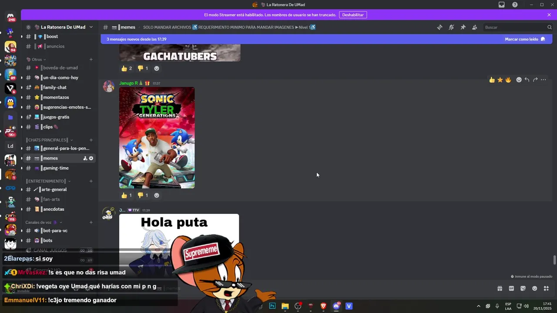Open the anuncios channel

pos(60,47)
